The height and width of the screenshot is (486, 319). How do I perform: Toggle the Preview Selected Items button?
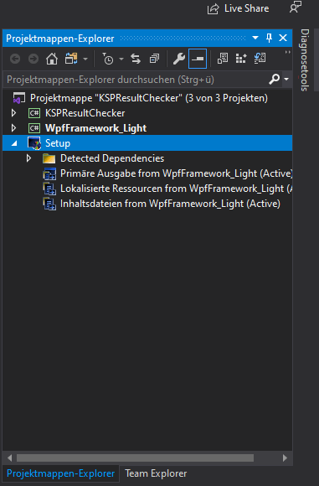198,59
